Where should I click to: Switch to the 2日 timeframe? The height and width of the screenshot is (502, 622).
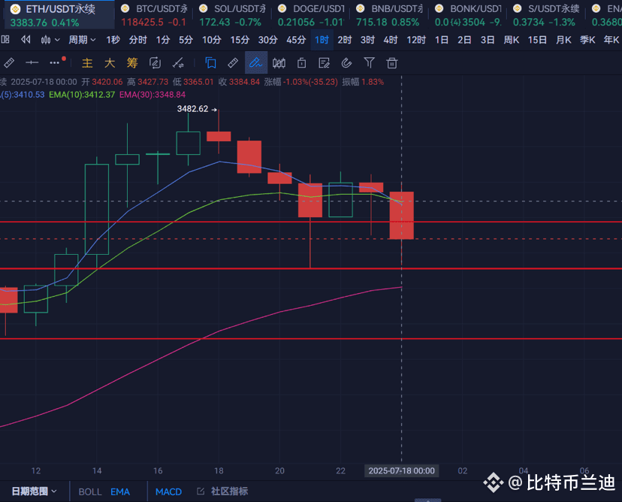pos(464,40)
